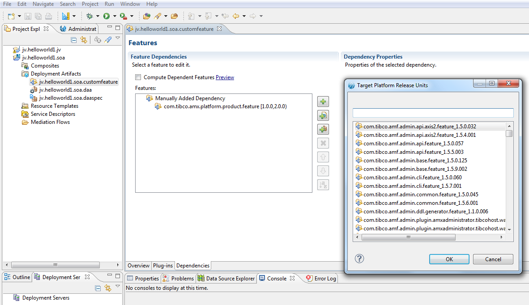Click the Save icon in the toolbar
The height and width of the screenshot is (305, 529).
(28, 16)
